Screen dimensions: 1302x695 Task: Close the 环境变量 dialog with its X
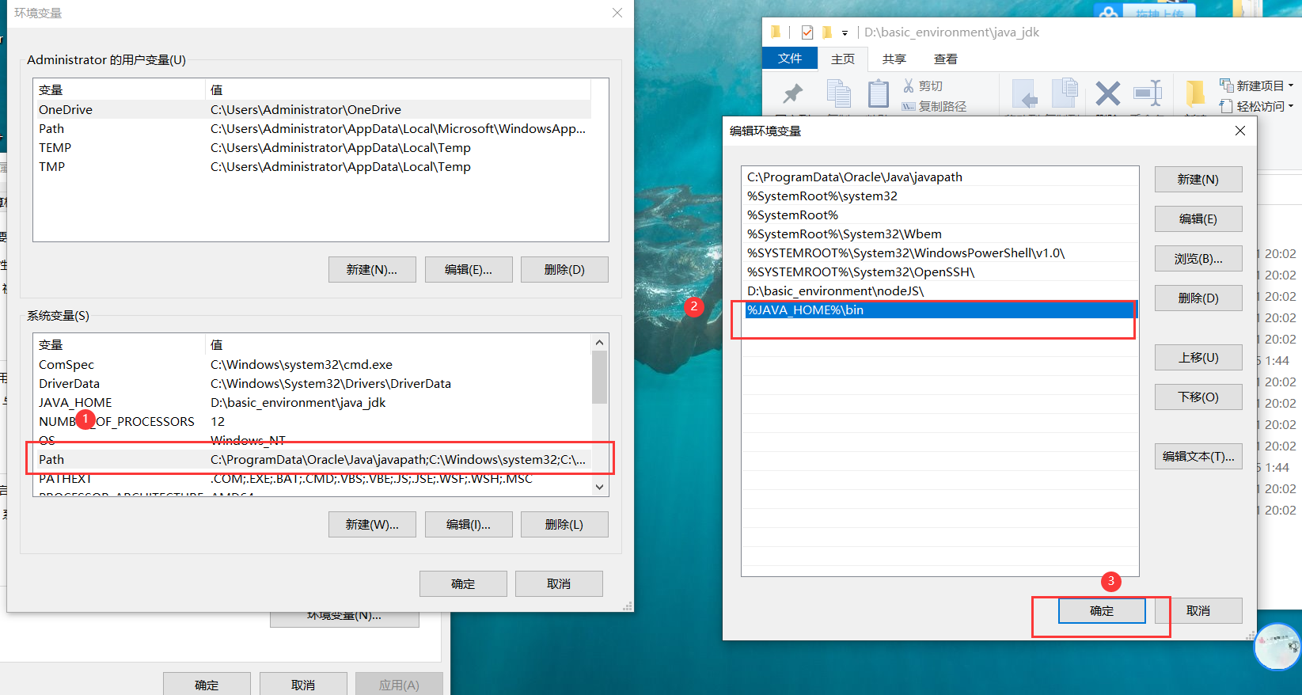(617, 13)
